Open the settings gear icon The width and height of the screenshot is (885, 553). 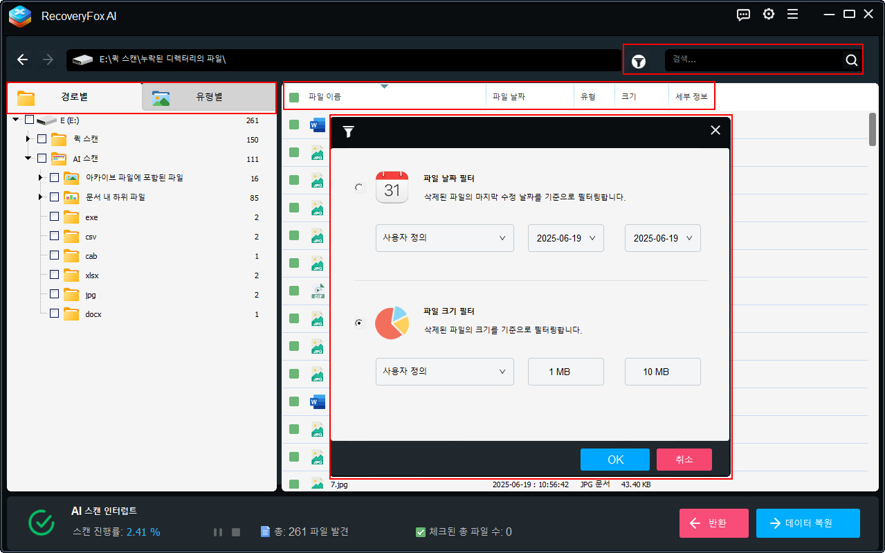click(x=768, y=14)
